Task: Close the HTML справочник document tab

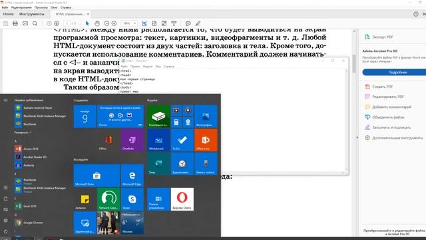Action: click(x=88, y=14)
